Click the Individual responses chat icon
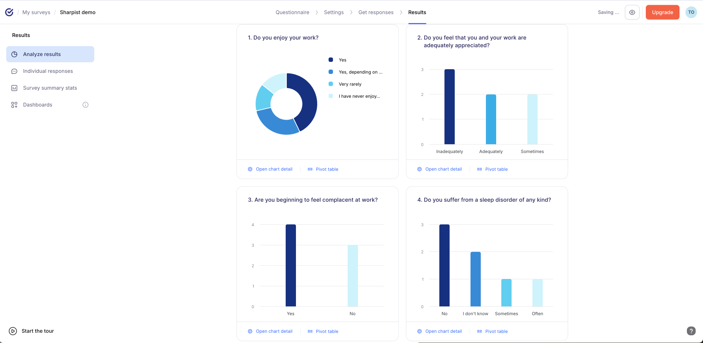Viewport: 703px width, 343px height. pos(14,71)
